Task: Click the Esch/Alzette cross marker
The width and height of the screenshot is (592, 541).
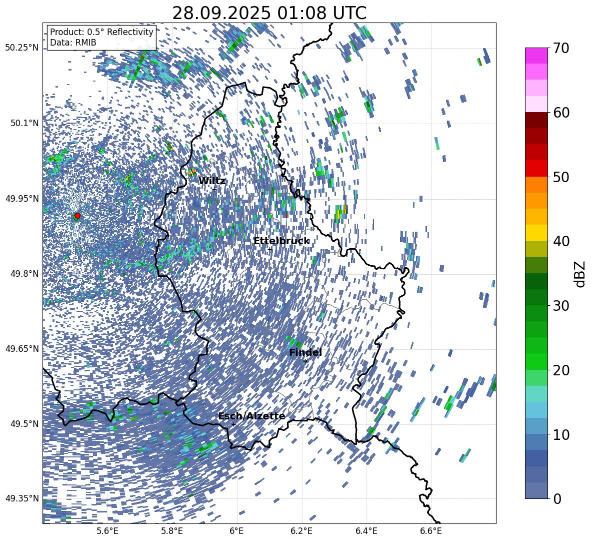Action: click(x=233, y=424)
